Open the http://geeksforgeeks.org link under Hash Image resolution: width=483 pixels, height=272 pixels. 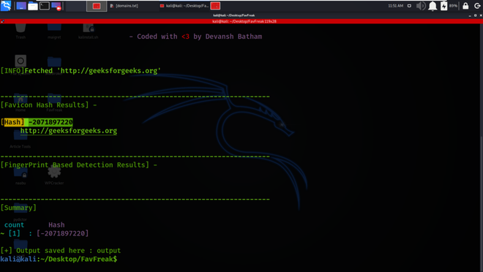69,131
